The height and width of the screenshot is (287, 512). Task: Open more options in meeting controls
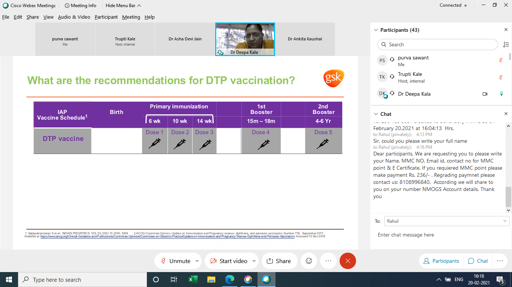point(328,261)
